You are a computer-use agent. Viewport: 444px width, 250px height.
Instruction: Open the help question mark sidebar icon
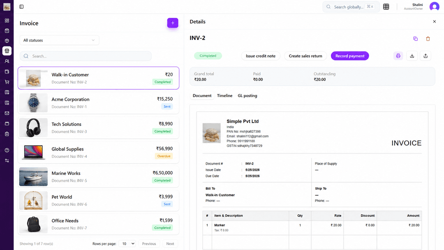7,150
